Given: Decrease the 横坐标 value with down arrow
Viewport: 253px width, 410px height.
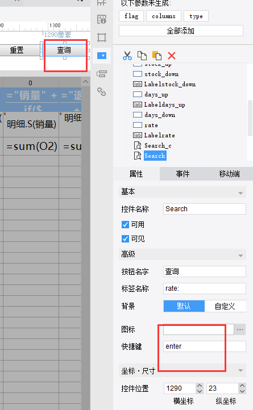Looking at the screenshot, I should click(200, 391).
